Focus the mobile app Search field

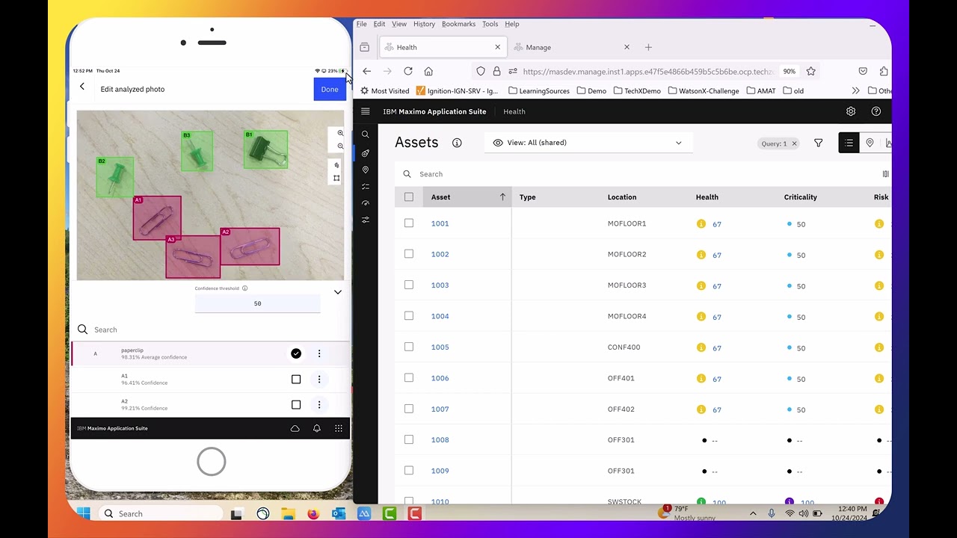[x=210, y=330]
